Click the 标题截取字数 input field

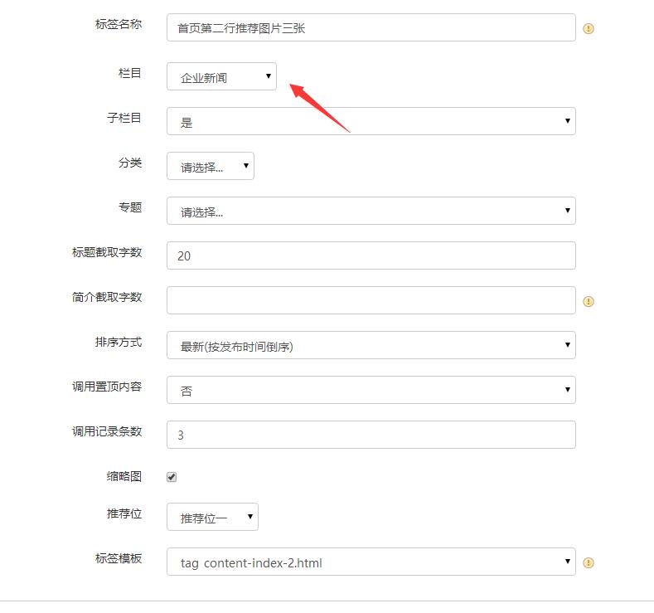pyautogui.click(x=371, y=255)
